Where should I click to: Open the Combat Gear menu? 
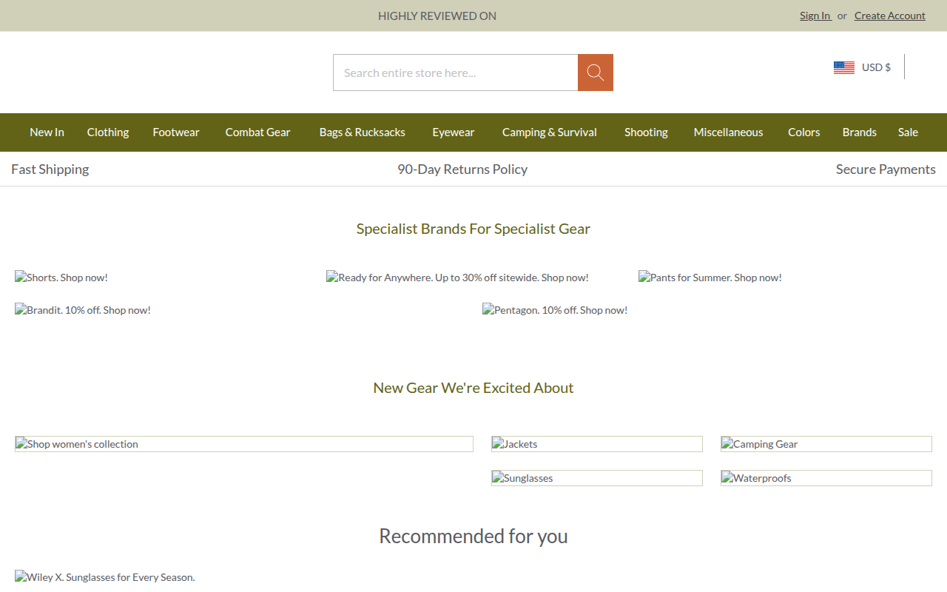tap(257, 132)
